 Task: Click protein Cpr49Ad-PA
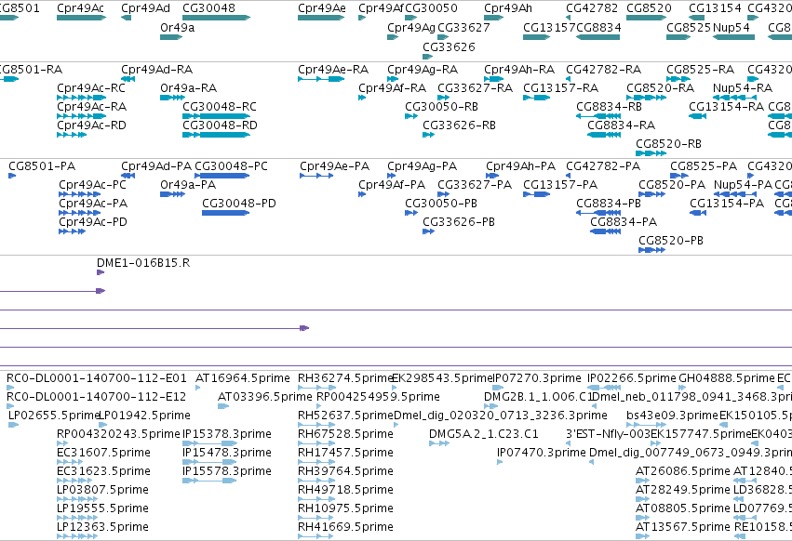[156, 166]
